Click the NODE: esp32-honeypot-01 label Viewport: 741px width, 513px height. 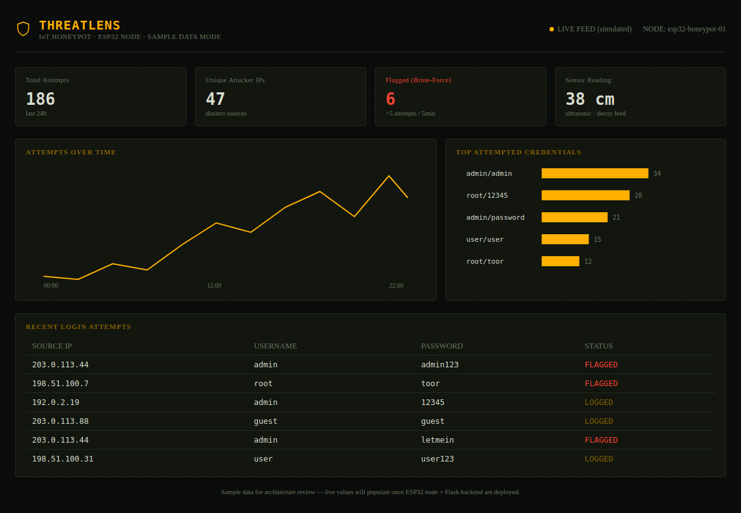point(684,29)
